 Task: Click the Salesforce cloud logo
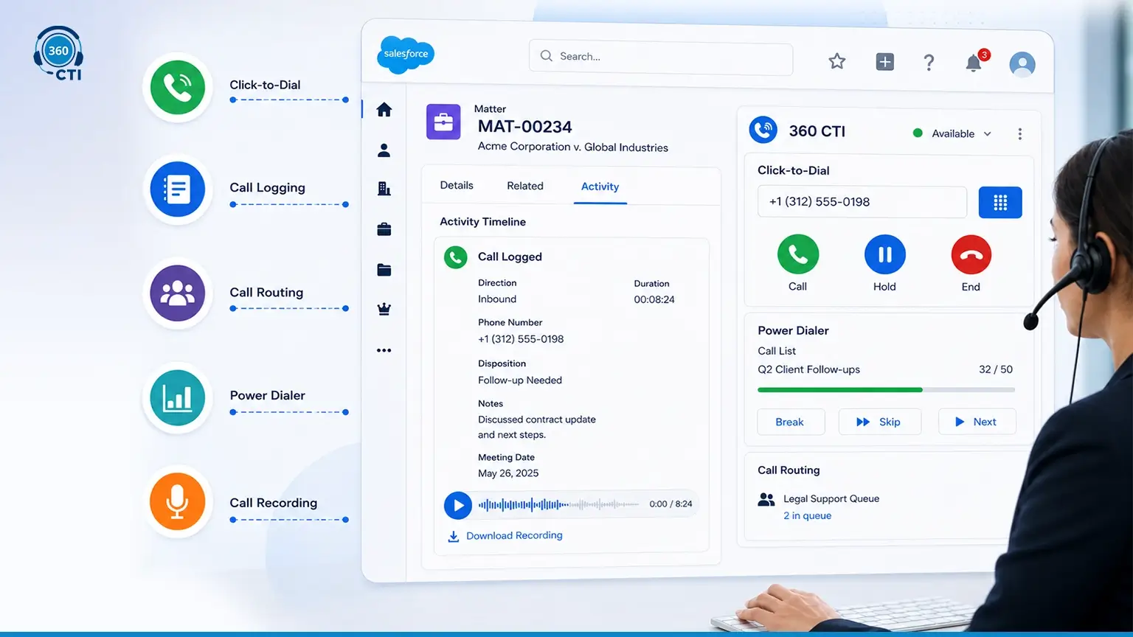[x=406, y=55]
